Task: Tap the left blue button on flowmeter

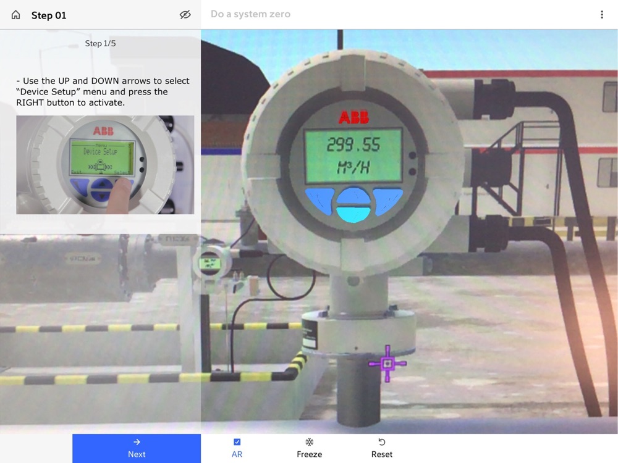Action: 320,201
